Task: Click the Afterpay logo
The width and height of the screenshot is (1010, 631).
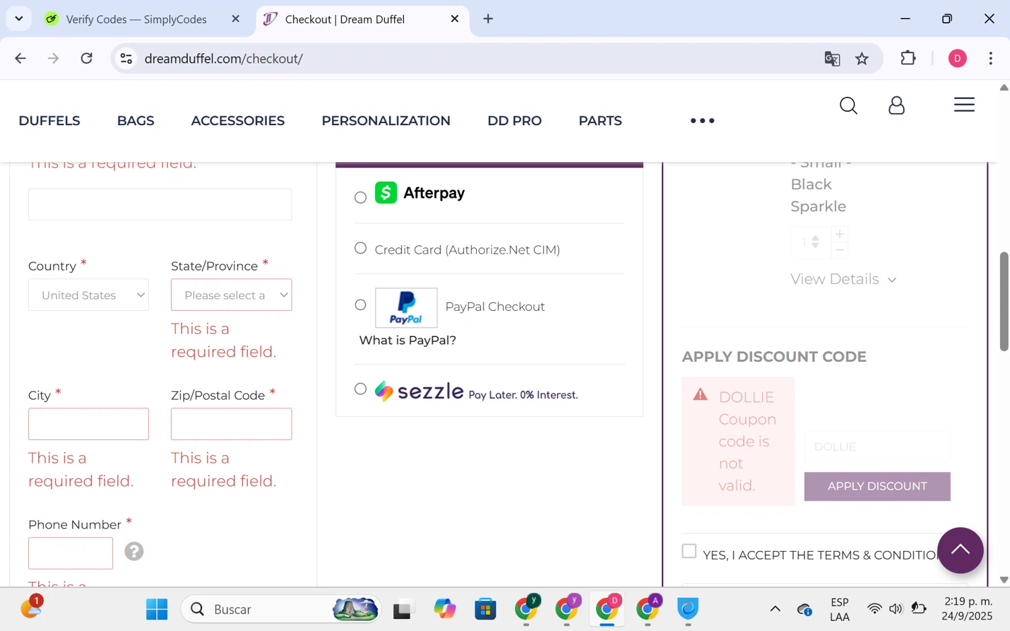Action: 419,193
